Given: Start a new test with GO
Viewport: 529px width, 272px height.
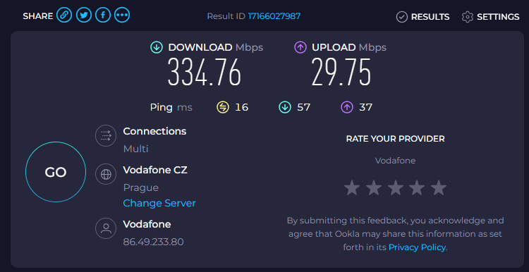Looking at the screenshot, I should click(56, 172).
